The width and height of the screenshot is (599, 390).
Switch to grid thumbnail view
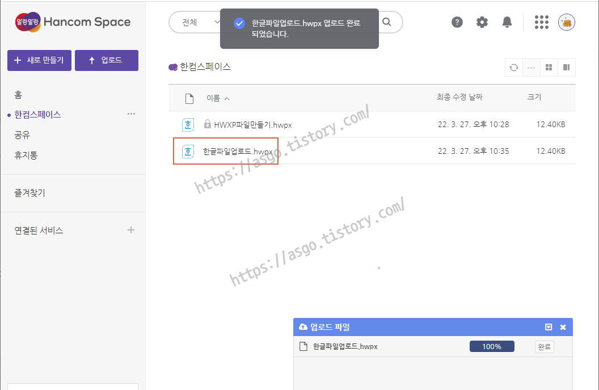pos(549,68)
